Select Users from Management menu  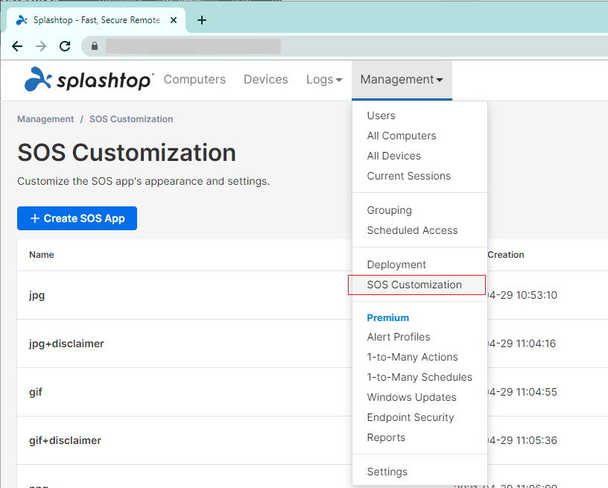(x=381, y=115)
